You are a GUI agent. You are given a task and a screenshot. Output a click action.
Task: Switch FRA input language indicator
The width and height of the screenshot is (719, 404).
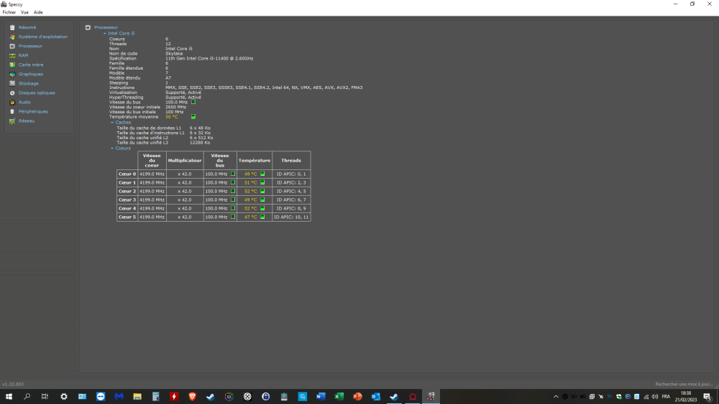pos(666,397)
